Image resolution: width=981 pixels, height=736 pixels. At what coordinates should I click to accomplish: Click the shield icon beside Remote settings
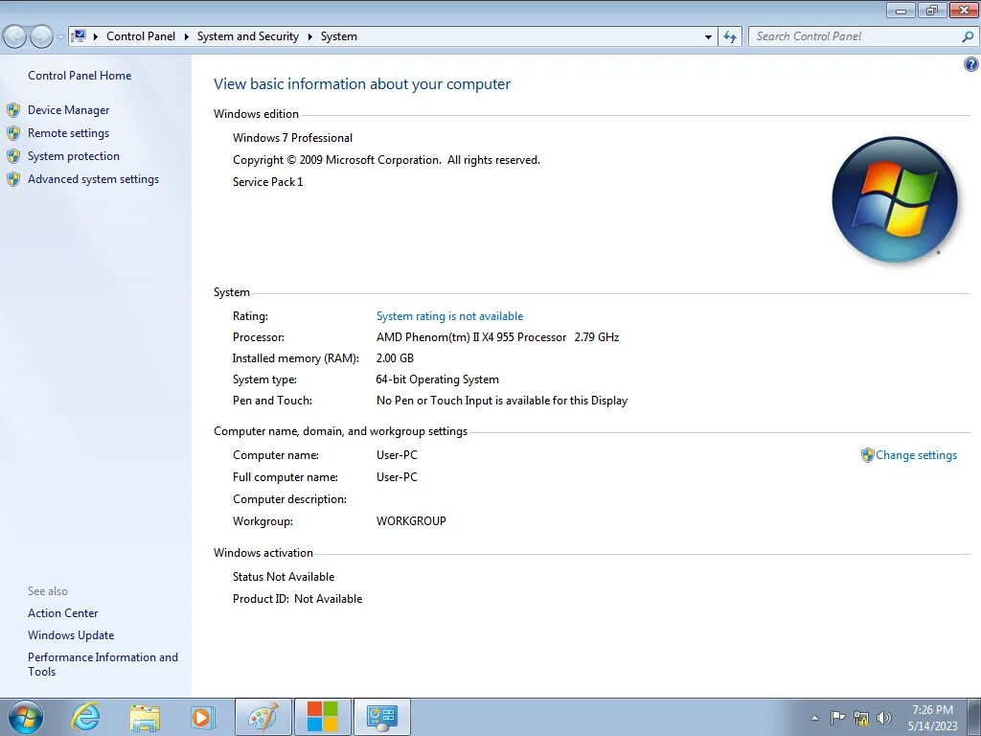tap(13, 133)
